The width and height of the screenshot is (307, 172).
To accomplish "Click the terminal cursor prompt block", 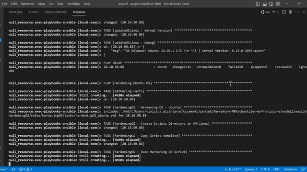I will click(10, 164).
